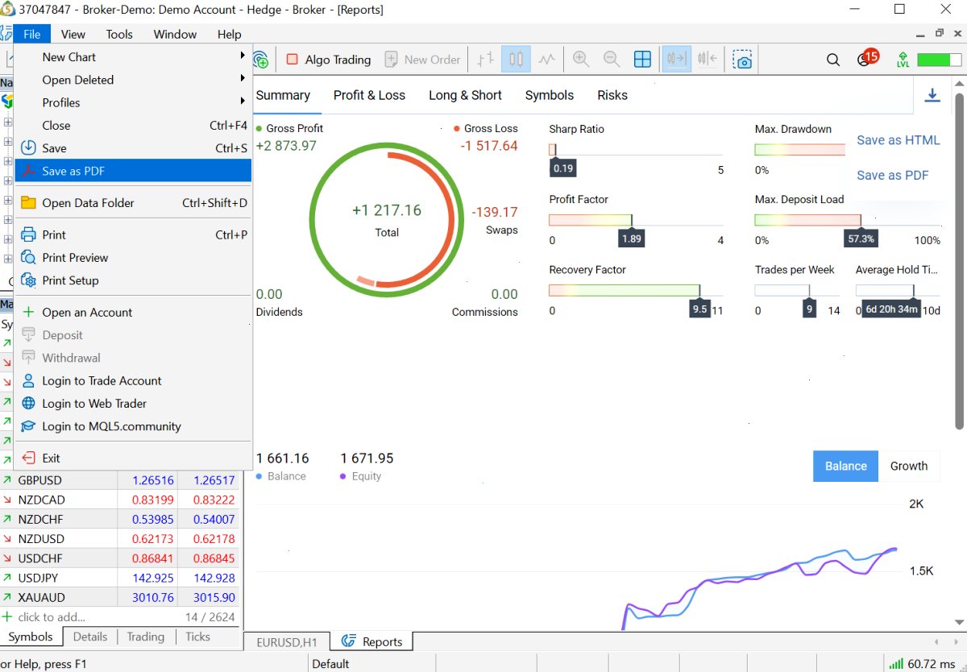Toggle the chart shift icon
967x672 pixels.
coord(708,60)
